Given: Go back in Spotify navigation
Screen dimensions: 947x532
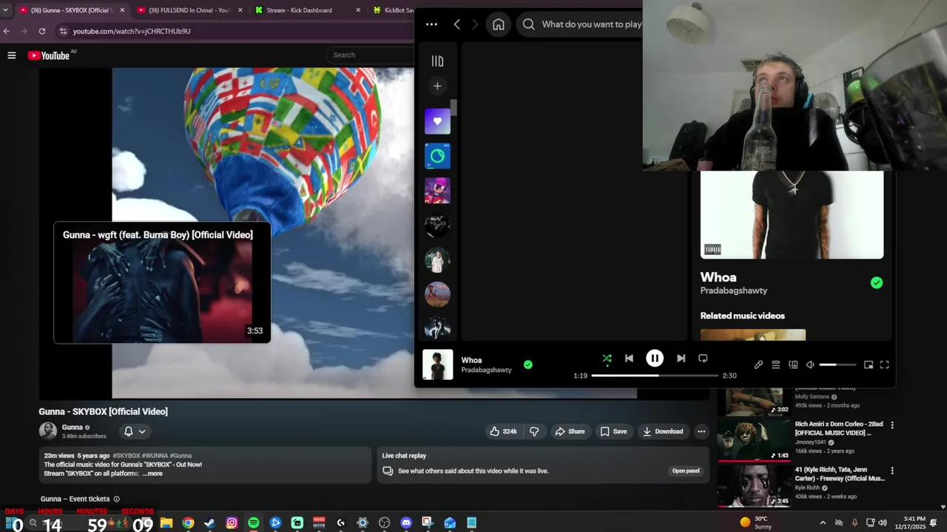Looking at the screenshot, I should 457,24.
